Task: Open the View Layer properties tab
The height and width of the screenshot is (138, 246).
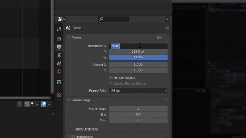Action: pyautogui.click(x=59, y=56)
